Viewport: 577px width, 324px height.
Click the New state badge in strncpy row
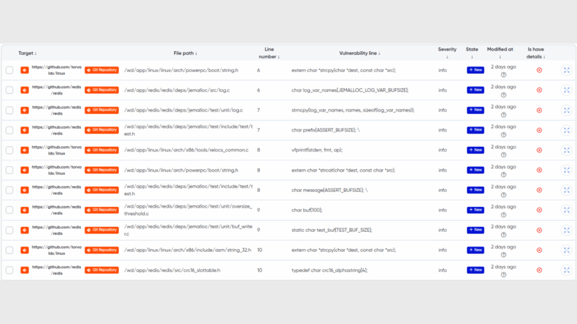point(475,110)
